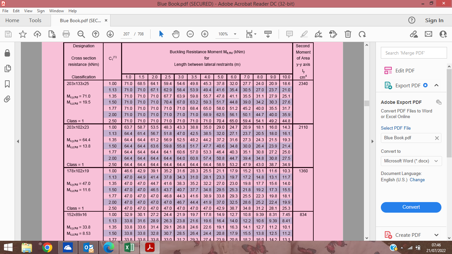This screenshot has width=452, height=254.
Task: Click the Change document language link
Action: (x=417, y=180)
